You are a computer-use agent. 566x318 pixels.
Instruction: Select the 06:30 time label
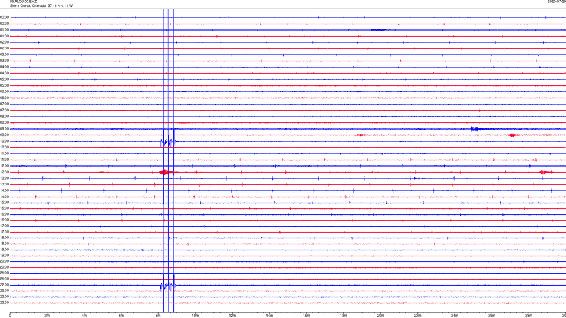pyautogui.click(x=5, y=98)
